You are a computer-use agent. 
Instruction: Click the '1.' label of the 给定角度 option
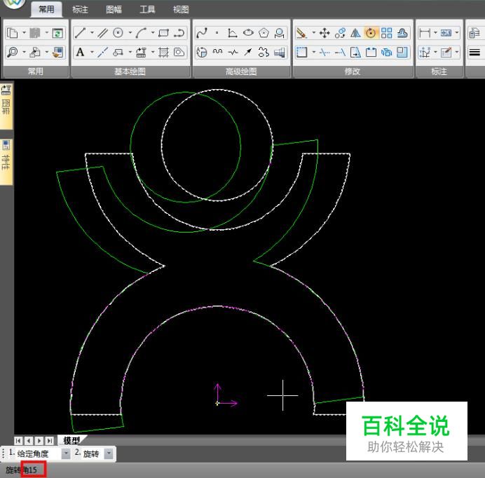pyautogui.click(x=11, y=453)
